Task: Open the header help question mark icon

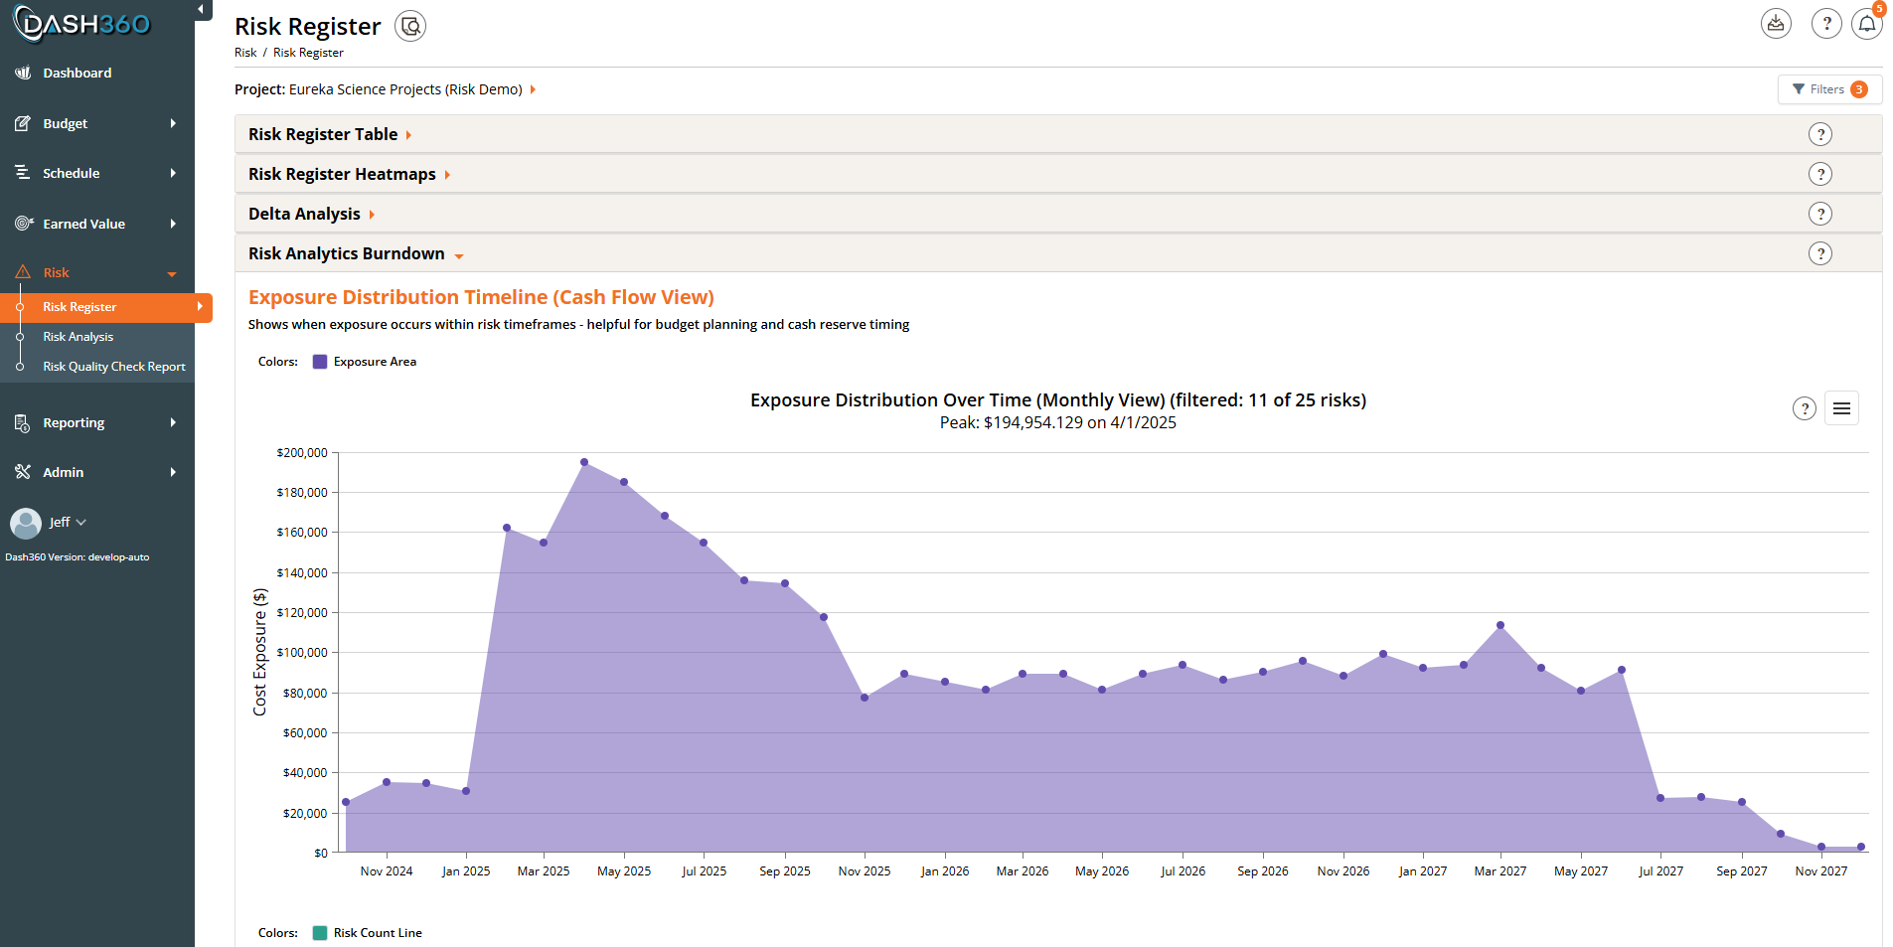Action: pyautogui.click(x=1826, y=23)
